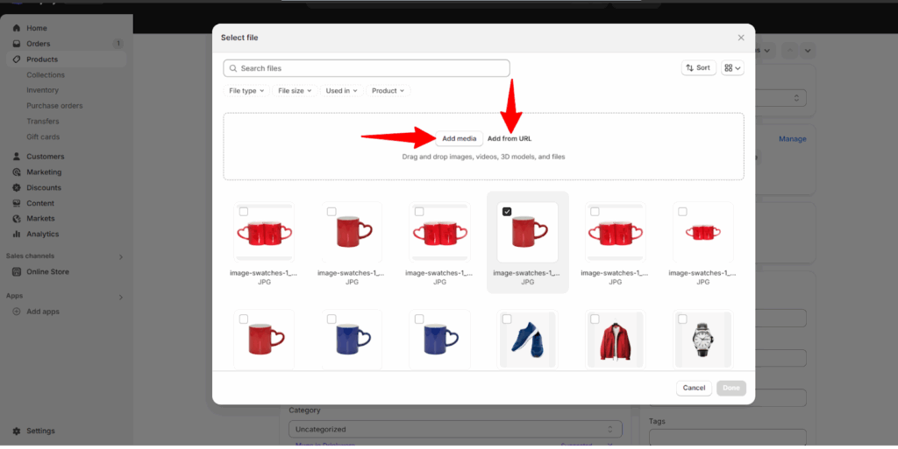Click the Search files field
Image resolution: width=898 pixels, height=449 pixels.
[367, 68]
